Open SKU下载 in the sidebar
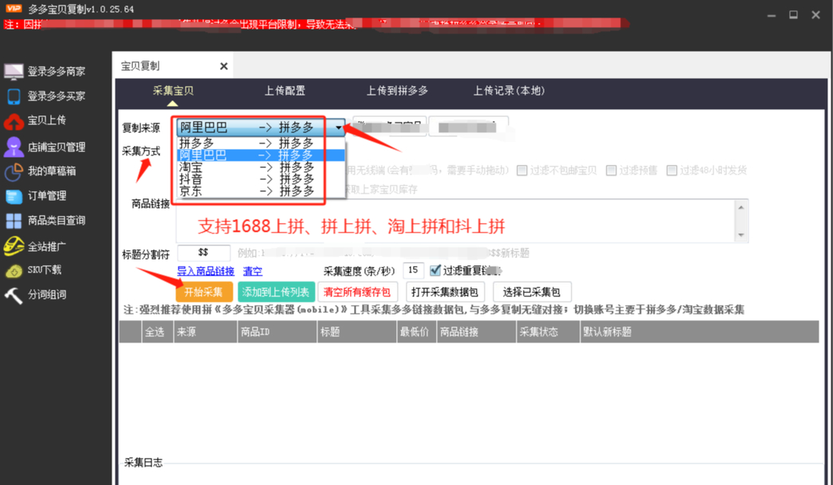 pos(33,270)
